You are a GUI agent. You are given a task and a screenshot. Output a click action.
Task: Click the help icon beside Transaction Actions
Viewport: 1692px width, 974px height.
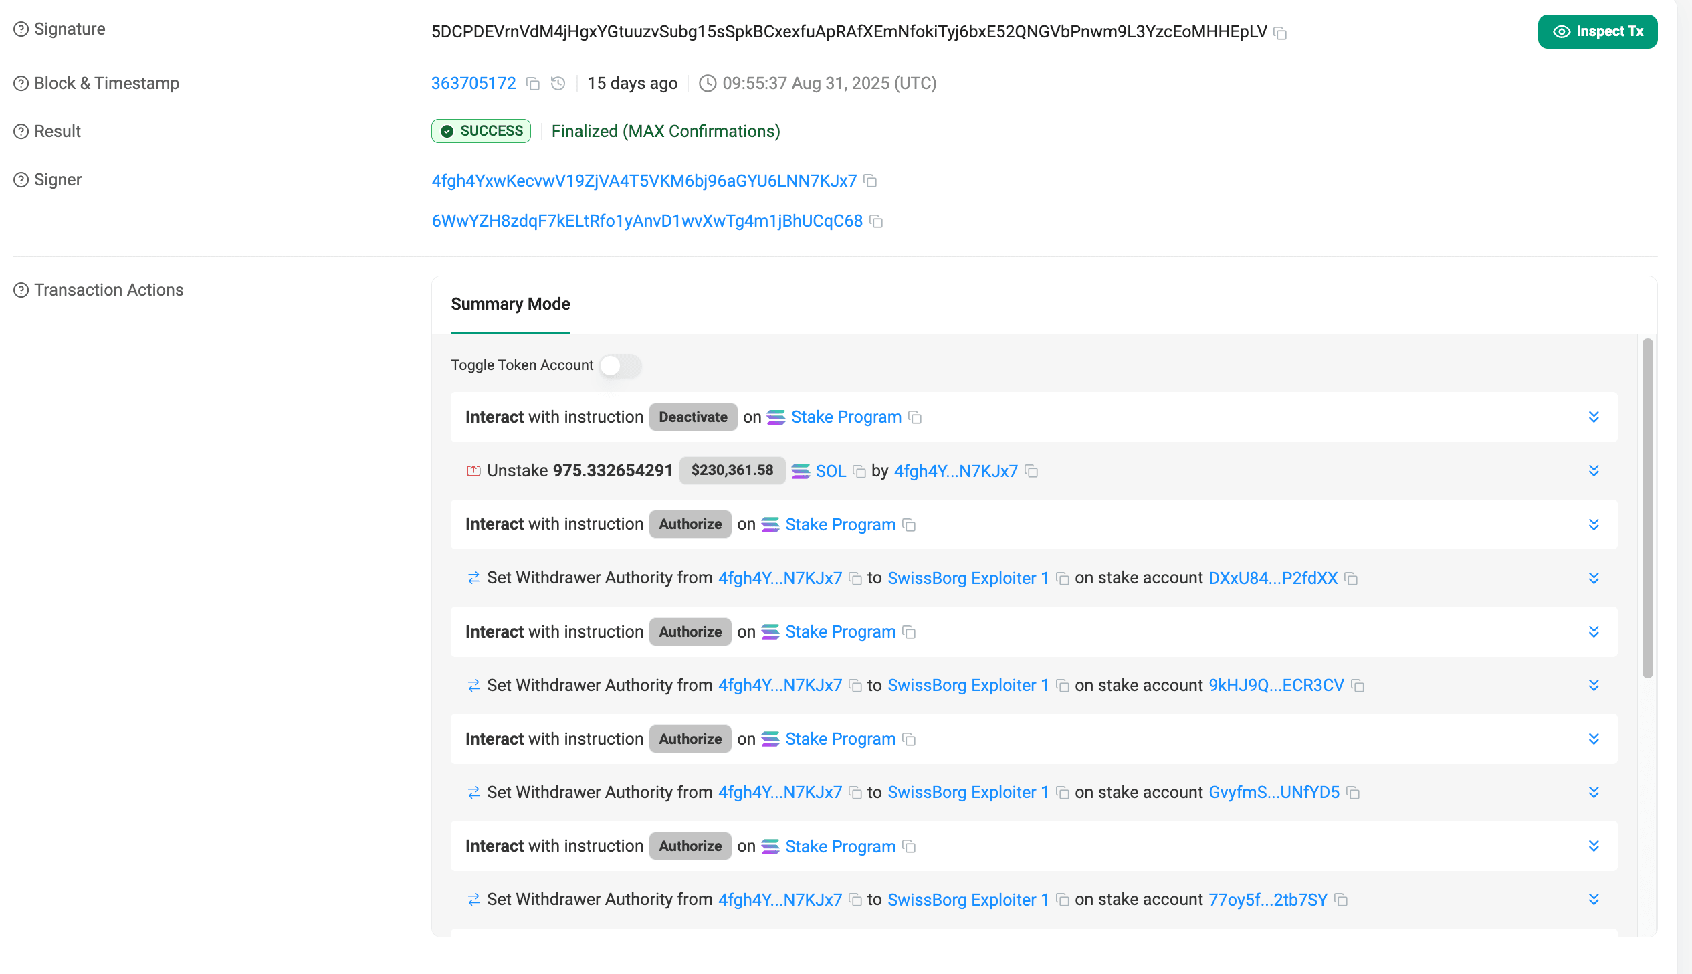20,290
